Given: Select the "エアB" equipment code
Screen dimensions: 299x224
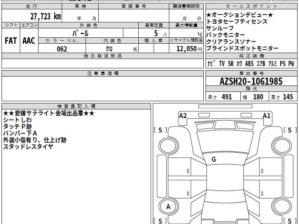Looking at the screenshot, I should click(x=261, y=63).
